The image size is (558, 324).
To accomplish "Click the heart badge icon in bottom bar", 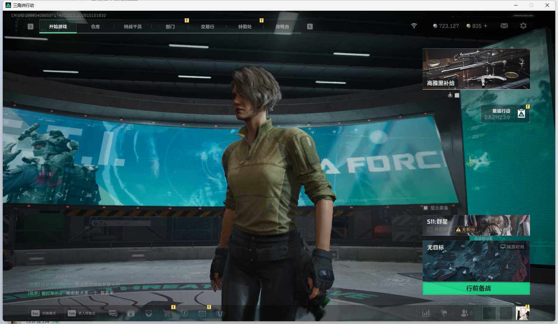I will coord(149,313).
